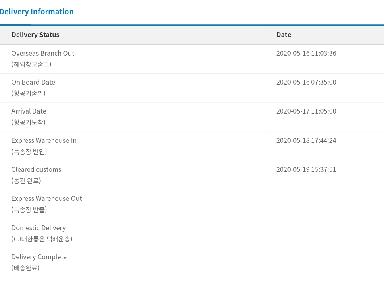Select the Overseas Branch Out status row
The image size is (384, 291).
pyautogui.click(x=43, y=53)
